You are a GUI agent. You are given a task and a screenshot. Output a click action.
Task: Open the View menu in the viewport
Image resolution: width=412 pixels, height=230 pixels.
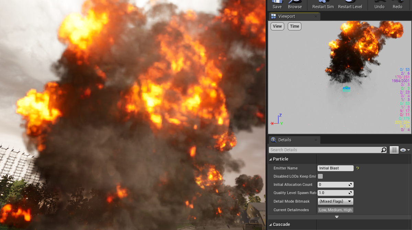pos(277,26)
